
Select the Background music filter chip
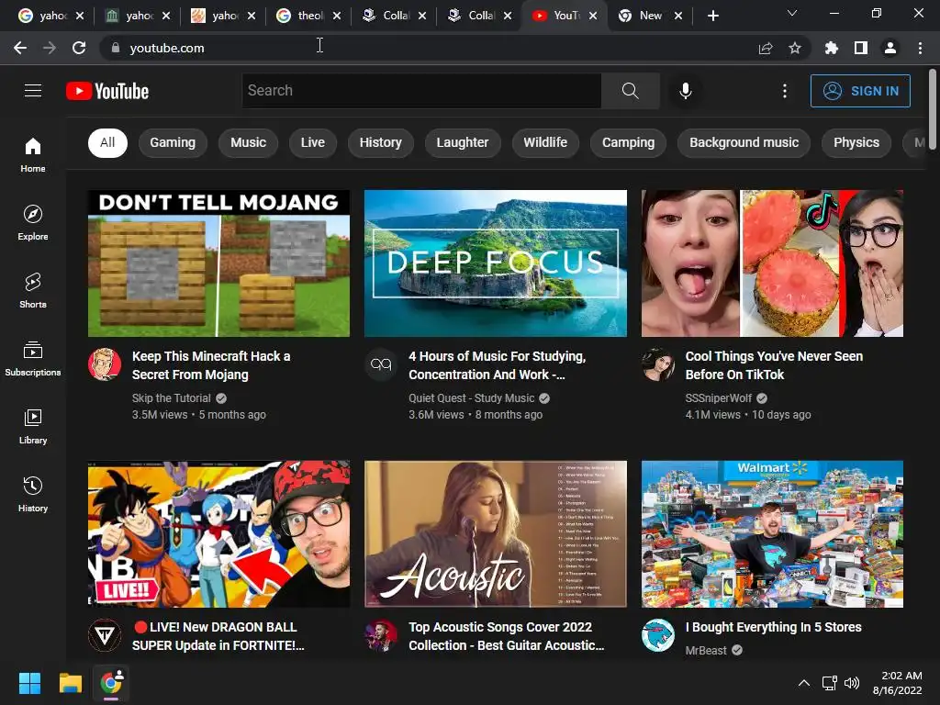point(744,142)
